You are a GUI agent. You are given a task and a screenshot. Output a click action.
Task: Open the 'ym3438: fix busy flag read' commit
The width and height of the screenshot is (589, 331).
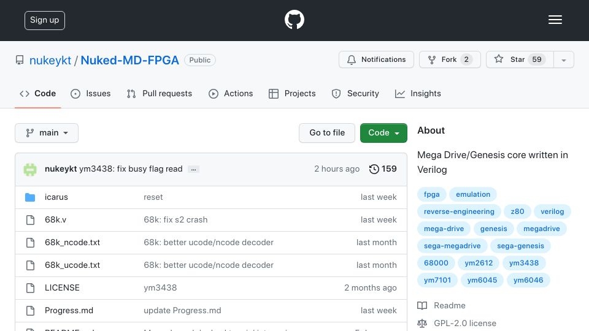point(131,169)
